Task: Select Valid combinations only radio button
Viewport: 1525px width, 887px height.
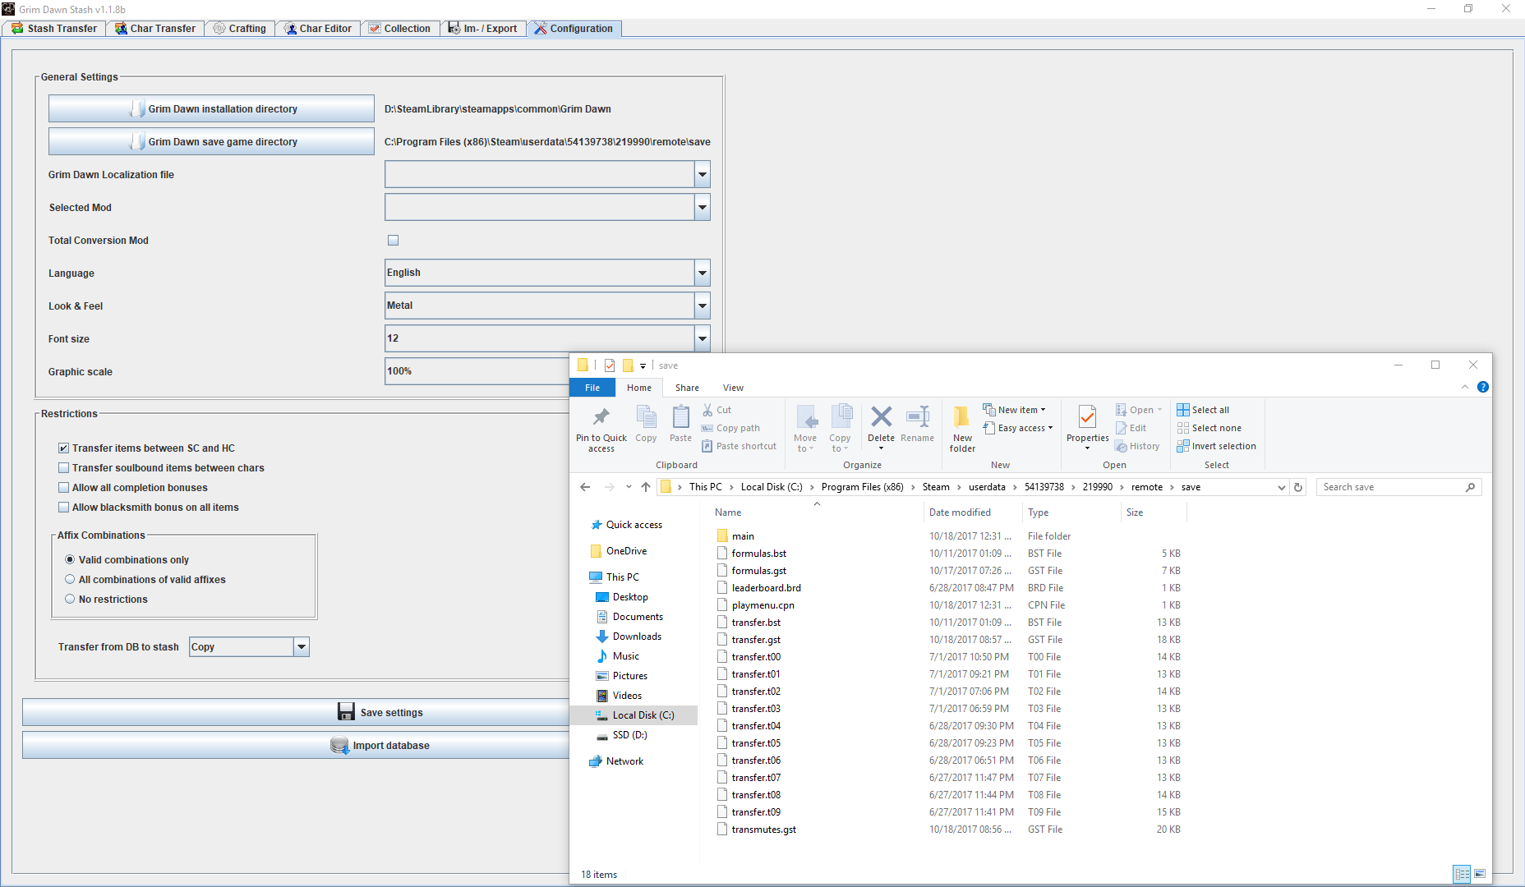Action: coord(70,559)
